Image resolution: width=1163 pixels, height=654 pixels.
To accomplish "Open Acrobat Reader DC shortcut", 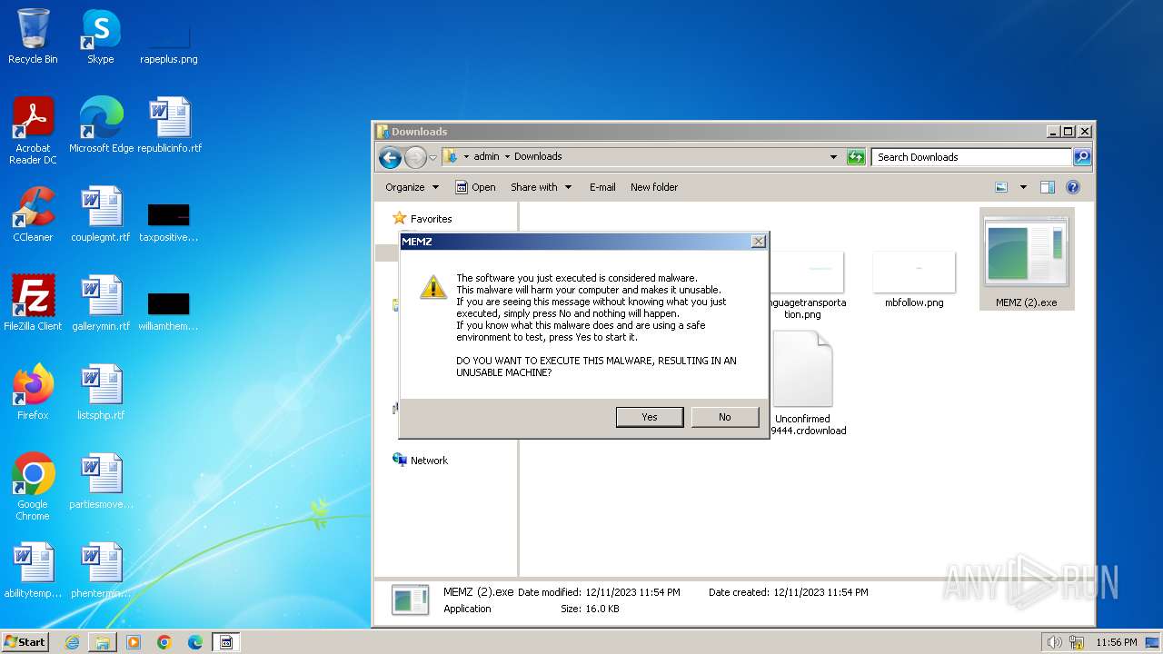I will click(33, 131).
